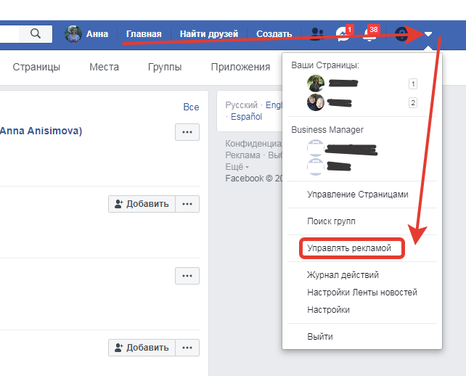
Task: Select second page avatar under Ваши Страницы
Action: [x=316, y=102]
